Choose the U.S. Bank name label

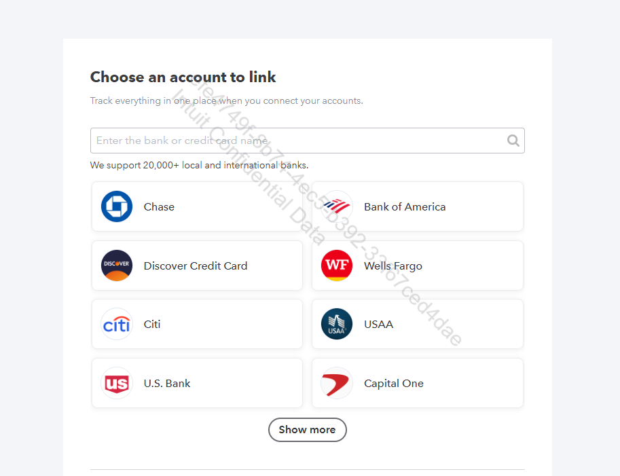click(x=167, y=384)
